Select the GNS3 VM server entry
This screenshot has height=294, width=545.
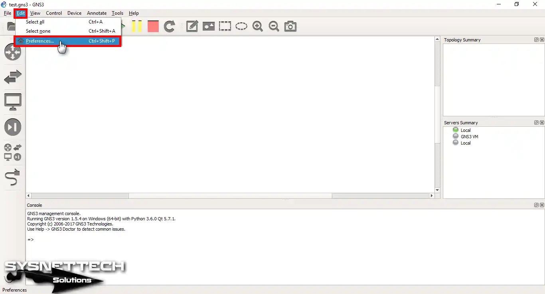click(x=469, y=137)
